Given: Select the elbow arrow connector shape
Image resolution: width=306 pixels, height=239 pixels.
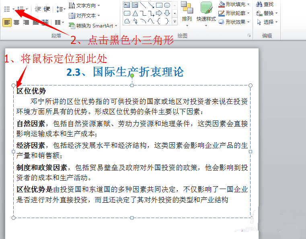Looking at the screenshot, I should [x=151, y=13].
